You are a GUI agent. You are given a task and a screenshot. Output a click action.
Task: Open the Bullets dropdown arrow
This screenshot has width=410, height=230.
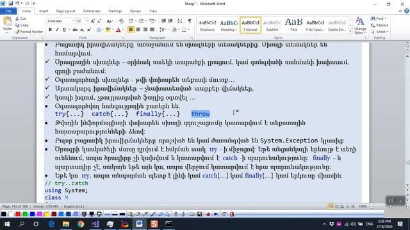click(x=136, y=21)
